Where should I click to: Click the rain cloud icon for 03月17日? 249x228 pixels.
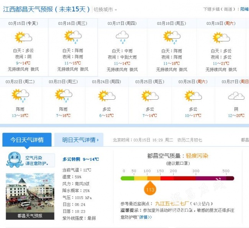point(122,37)
